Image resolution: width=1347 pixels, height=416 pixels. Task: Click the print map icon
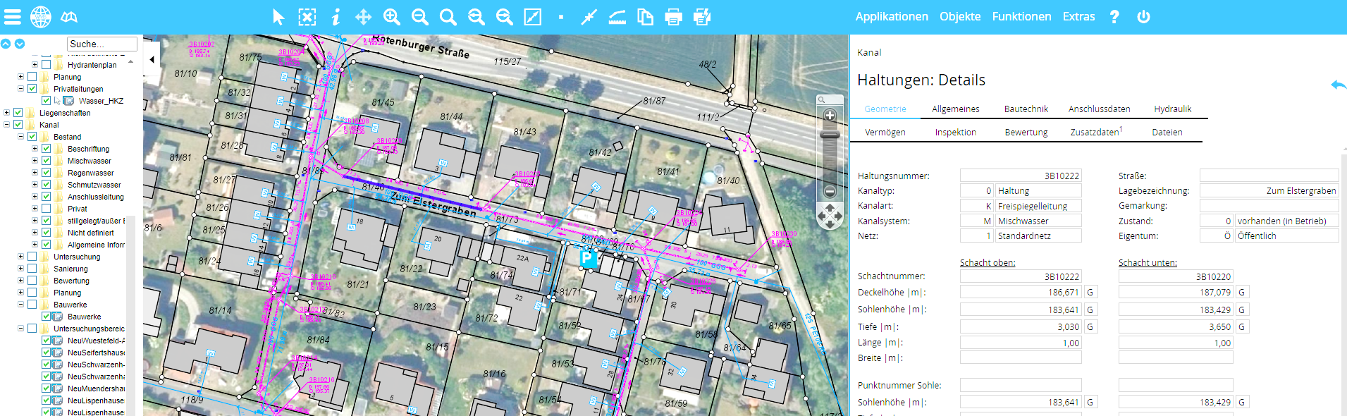tap(673, 17)
